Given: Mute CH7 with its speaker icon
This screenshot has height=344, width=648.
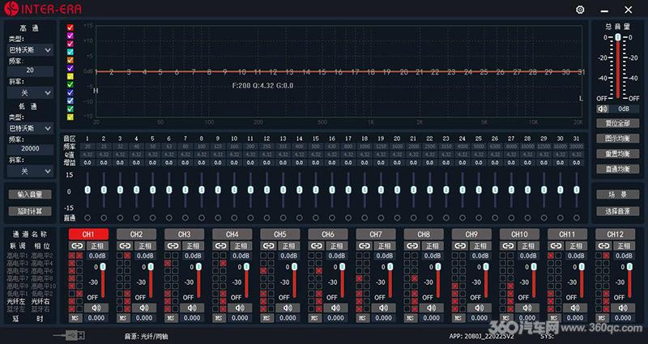Looking at the screenshot, I should point(384,308).
